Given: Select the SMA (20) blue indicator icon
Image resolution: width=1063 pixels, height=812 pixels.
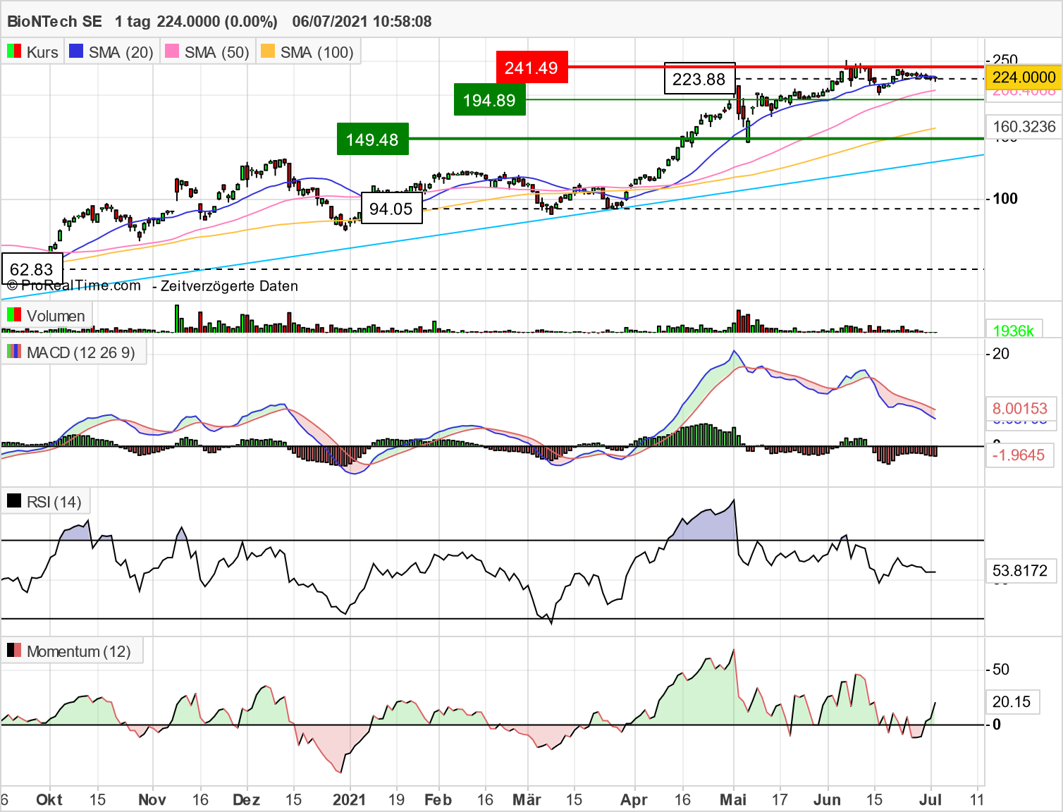Looking at the screenshot, I should (75, 51).
